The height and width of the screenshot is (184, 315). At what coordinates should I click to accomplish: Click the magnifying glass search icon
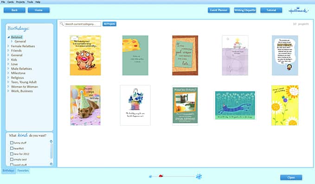[62, 24]
